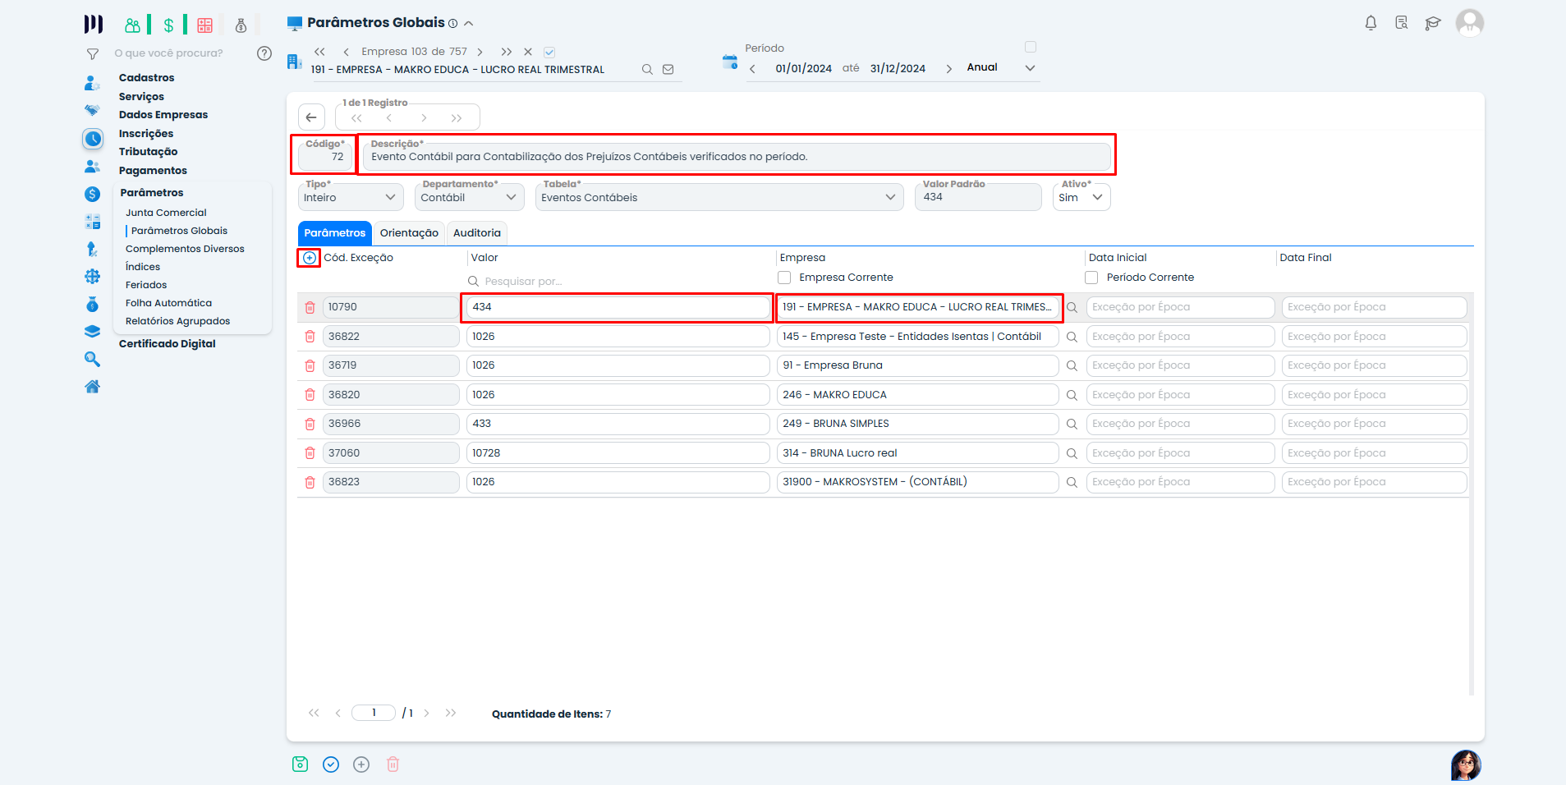The image size is (1566, 785).
Task: Switch to the Orientação tab
Action: (408, 233)
